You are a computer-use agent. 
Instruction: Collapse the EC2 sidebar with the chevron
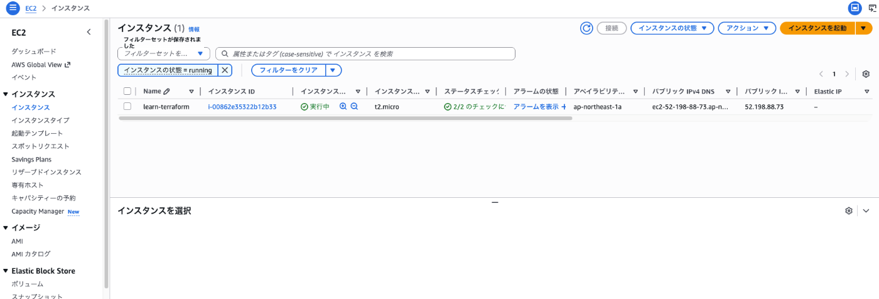pos(89,31)
